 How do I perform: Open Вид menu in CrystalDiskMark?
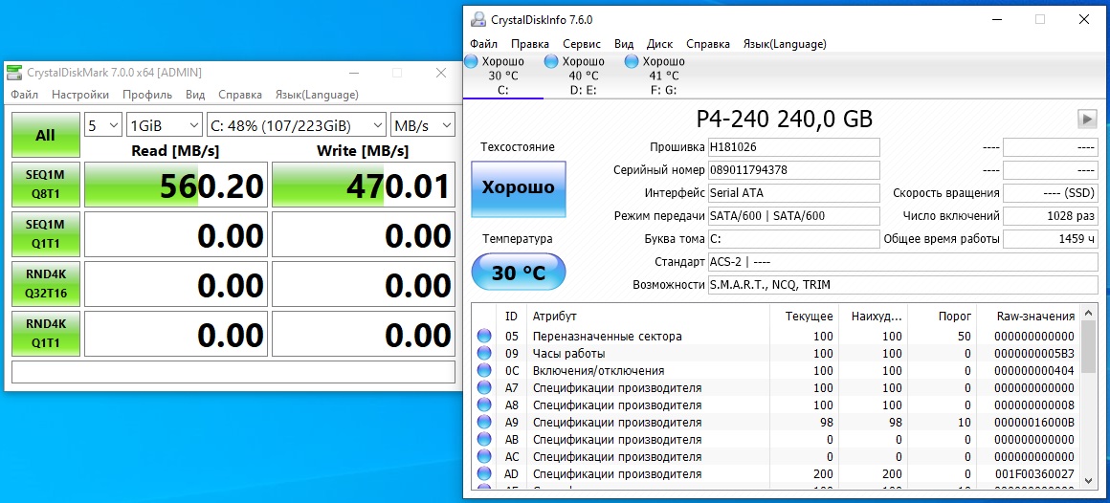pyautogui.click(x=195, y=95)
